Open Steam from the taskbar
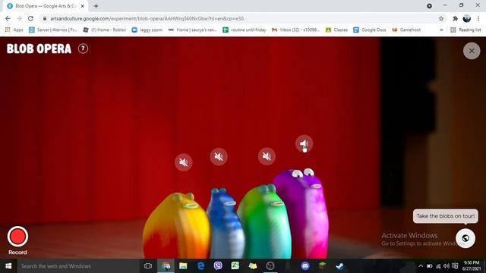Viewport: 486px width, 273px height. [x=339, y=266]
